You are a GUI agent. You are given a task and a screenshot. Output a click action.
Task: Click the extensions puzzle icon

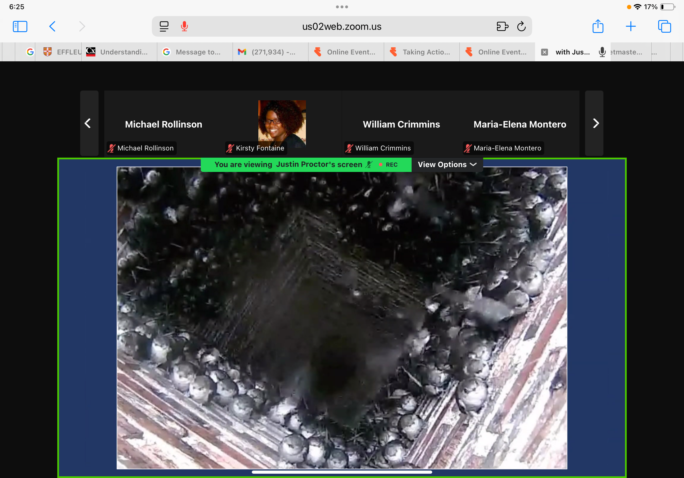502,27
